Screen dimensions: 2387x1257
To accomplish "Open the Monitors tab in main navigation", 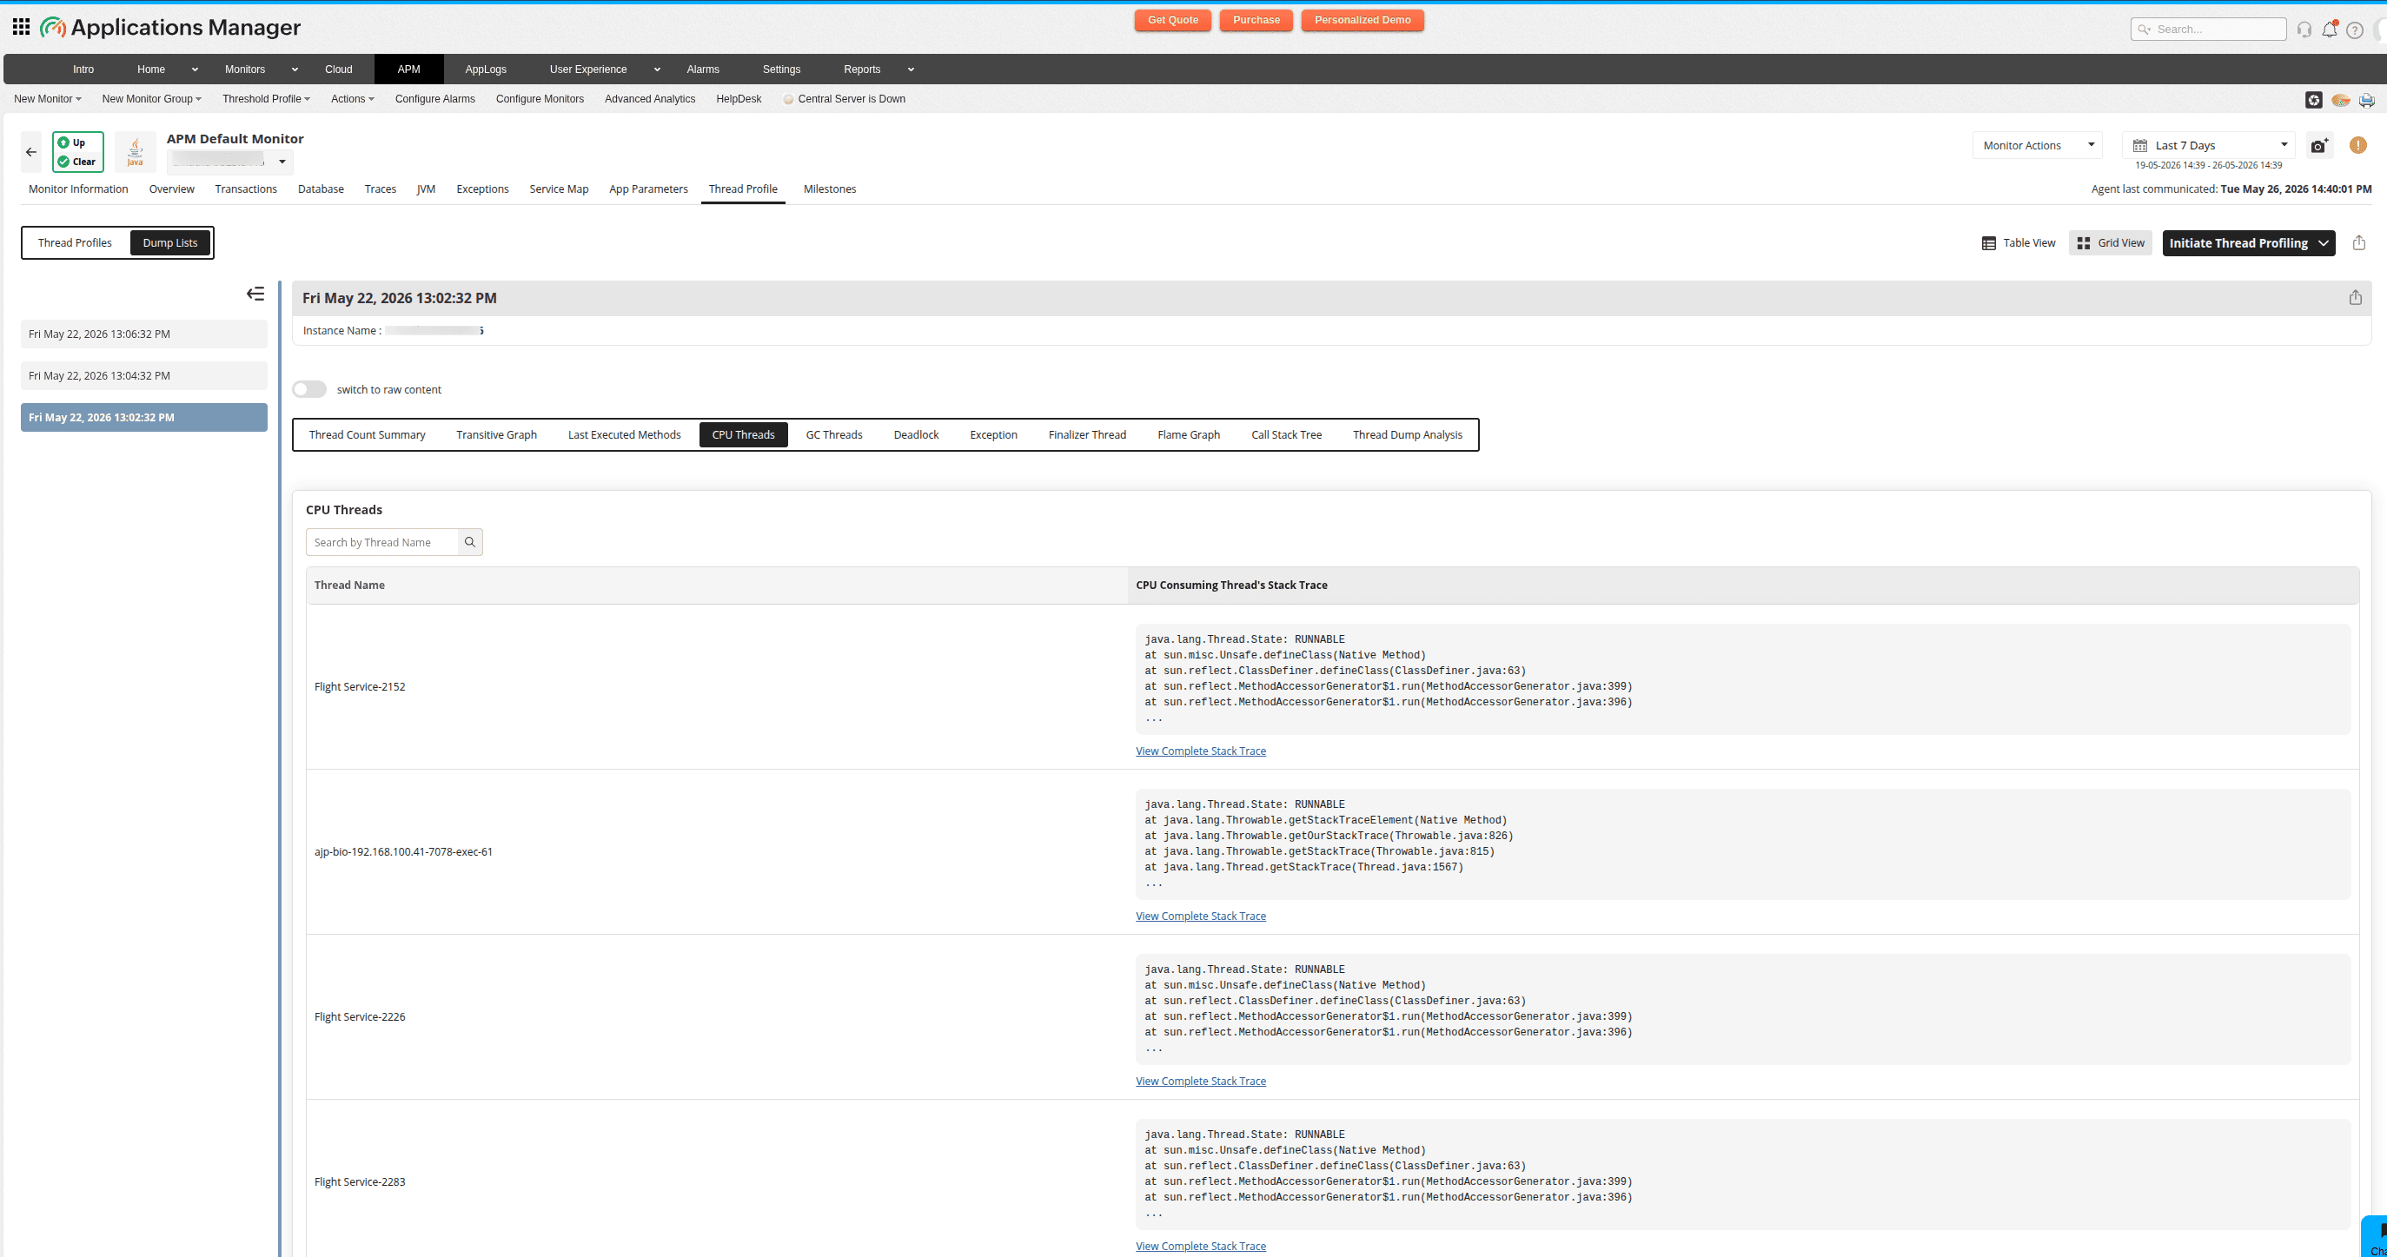I will (x=245, y=69).
